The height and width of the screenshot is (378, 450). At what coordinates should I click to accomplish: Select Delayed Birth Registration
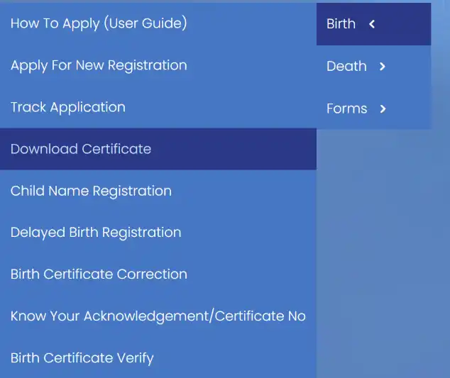tap(158, 233)
